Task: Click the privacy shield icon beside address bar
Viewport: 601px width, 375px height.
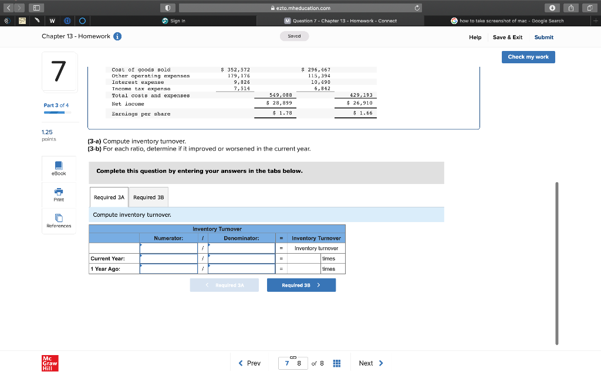Action: tap(168, 8)
